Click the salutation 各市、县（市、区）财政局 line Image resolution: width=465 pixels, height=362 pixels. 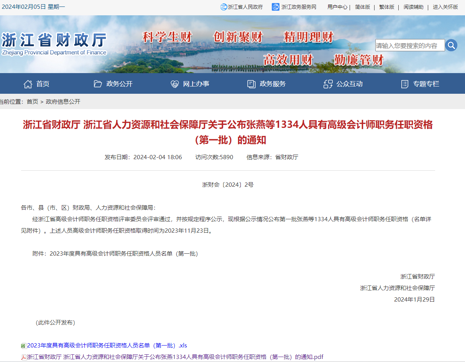[x=89, y=207]
